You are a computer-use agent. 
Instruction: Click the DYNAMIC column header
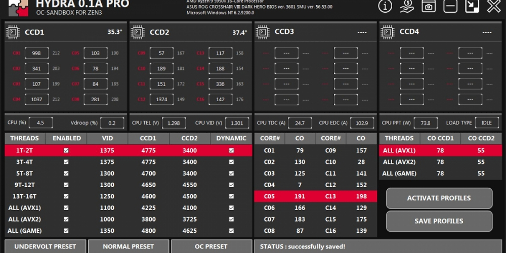tap(231, 138)
